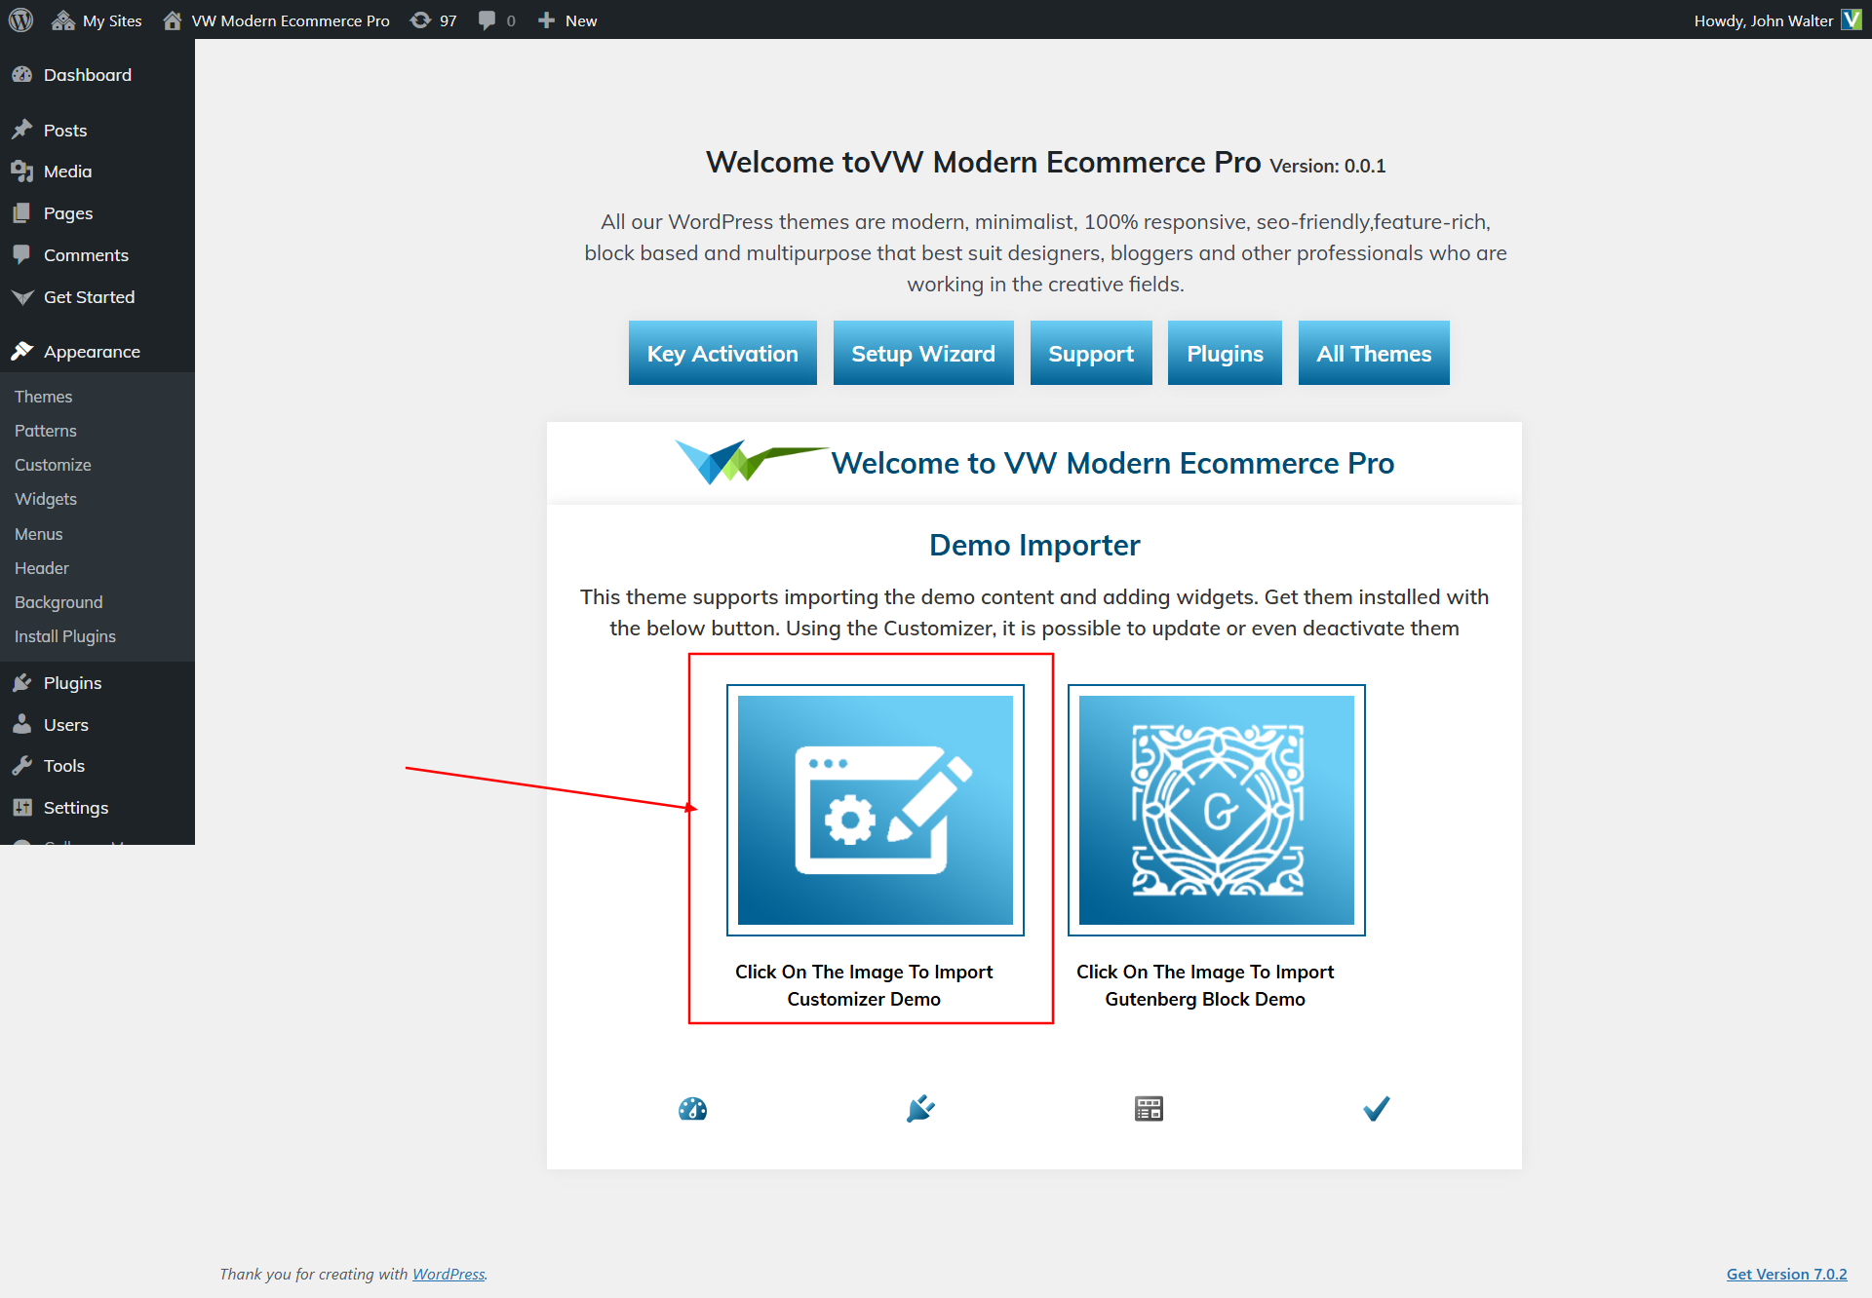
Task: Open Dashboard label in sidebar
Action: [88, 75]
